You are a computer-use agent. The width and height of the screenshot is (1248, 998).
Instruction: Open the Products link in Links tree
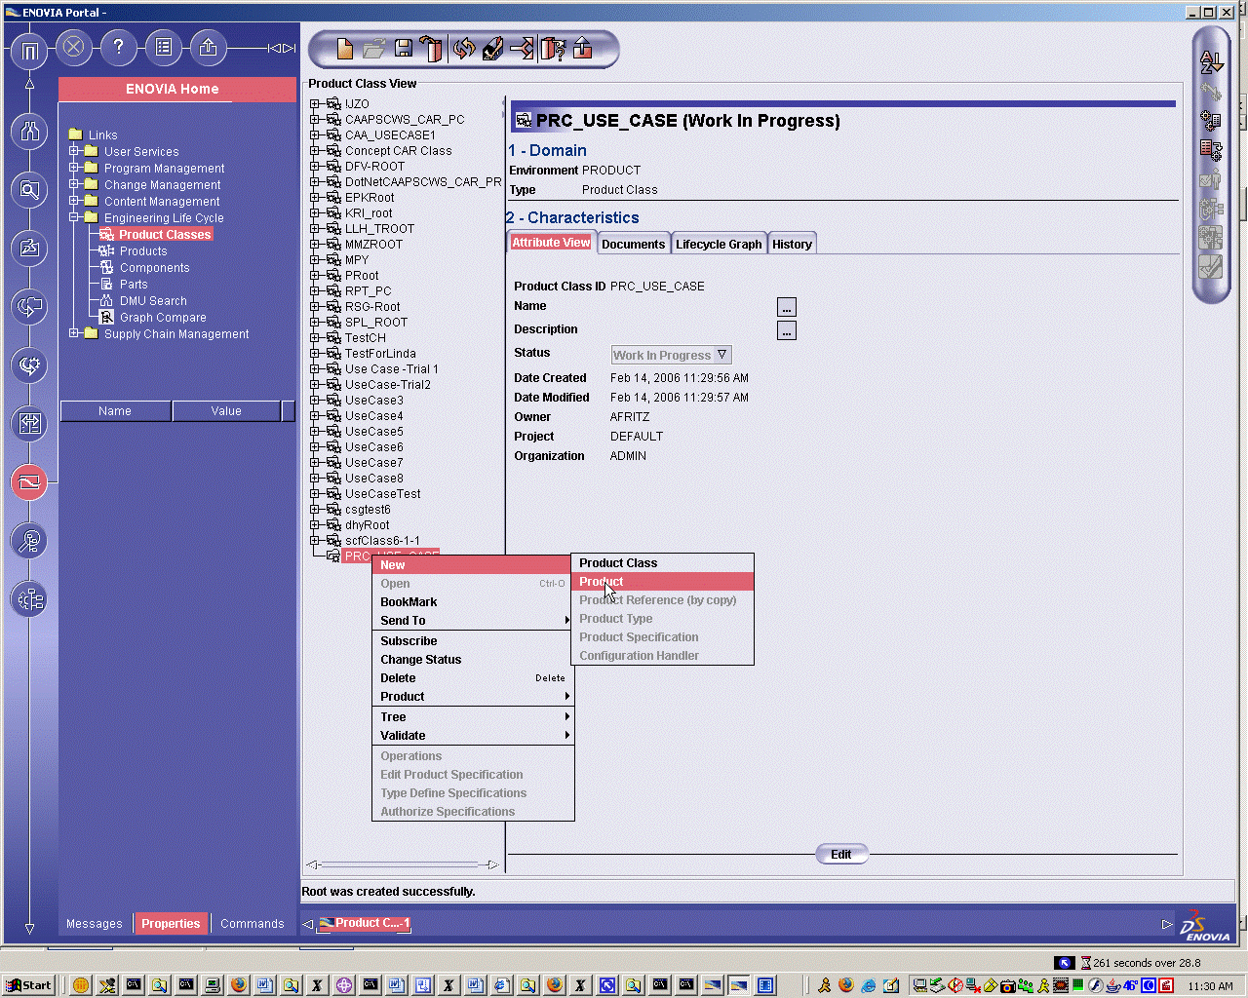pos(143,251)
